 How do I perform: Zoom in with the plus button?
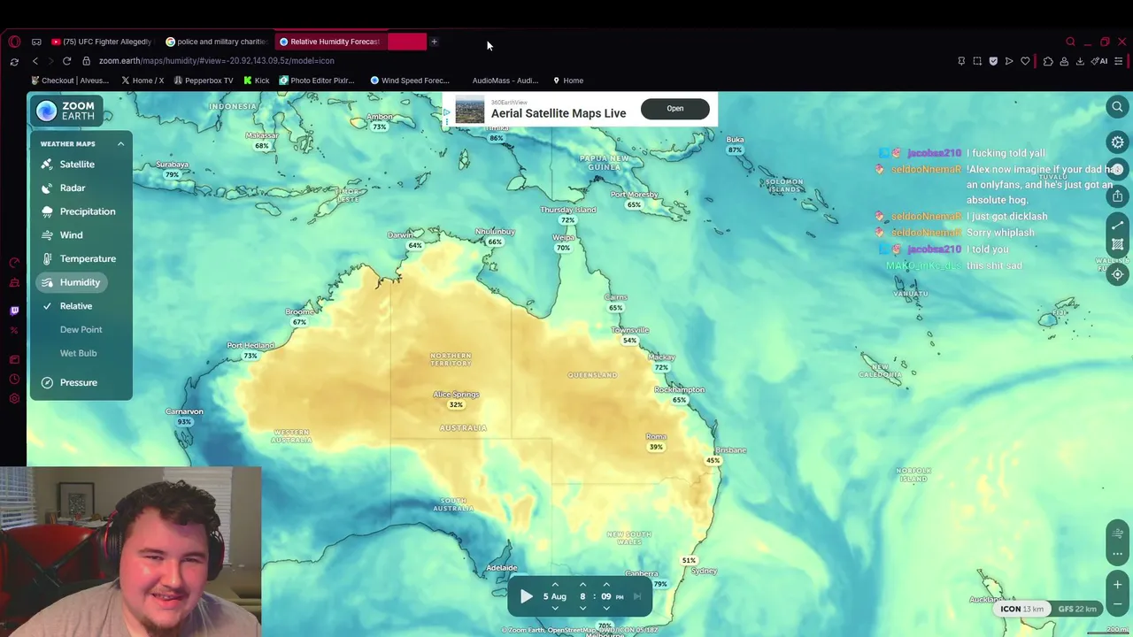click(1117, 584)
